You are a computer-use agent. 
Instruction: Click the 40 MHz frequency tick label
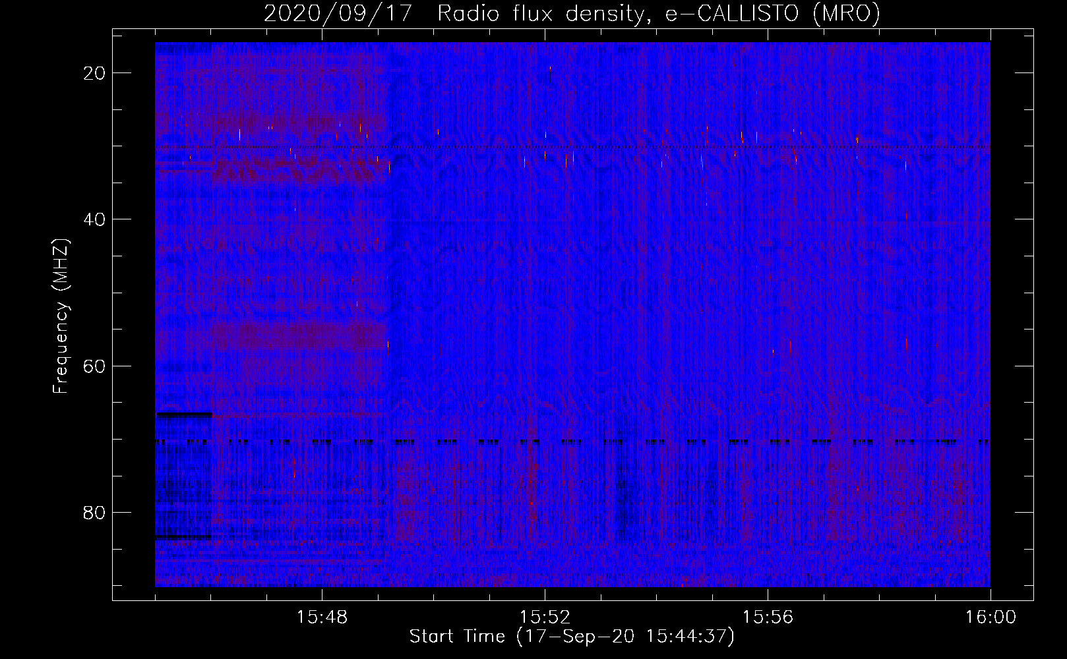click(x=94, y=219)
